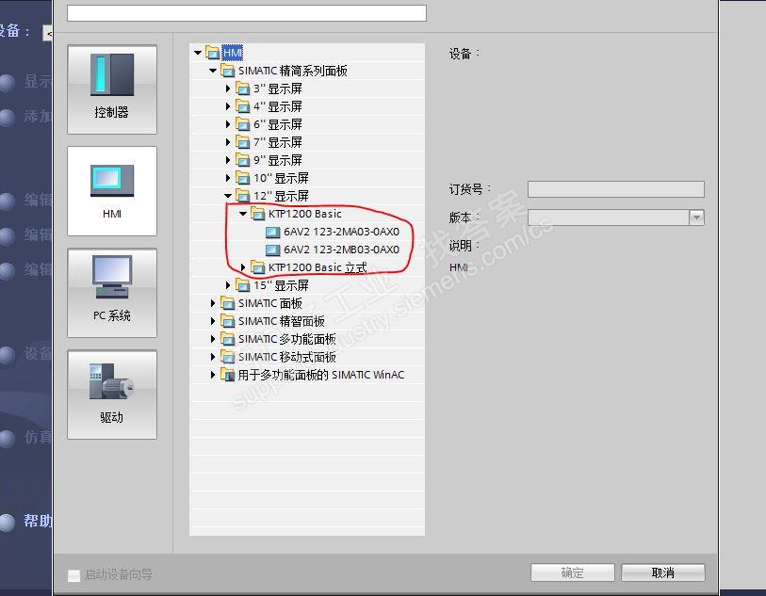
Task: Choose the PC 系统 device category
Action: coord(112,293)
